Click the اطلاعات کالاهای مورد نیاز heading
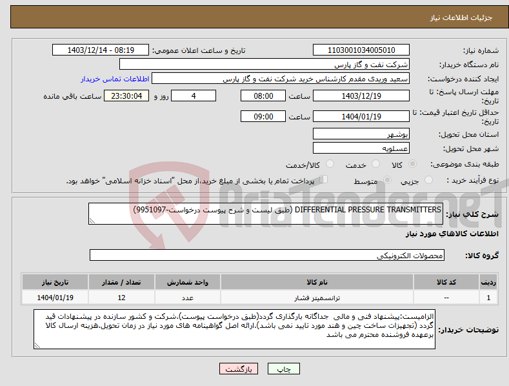 click(452, 234)
